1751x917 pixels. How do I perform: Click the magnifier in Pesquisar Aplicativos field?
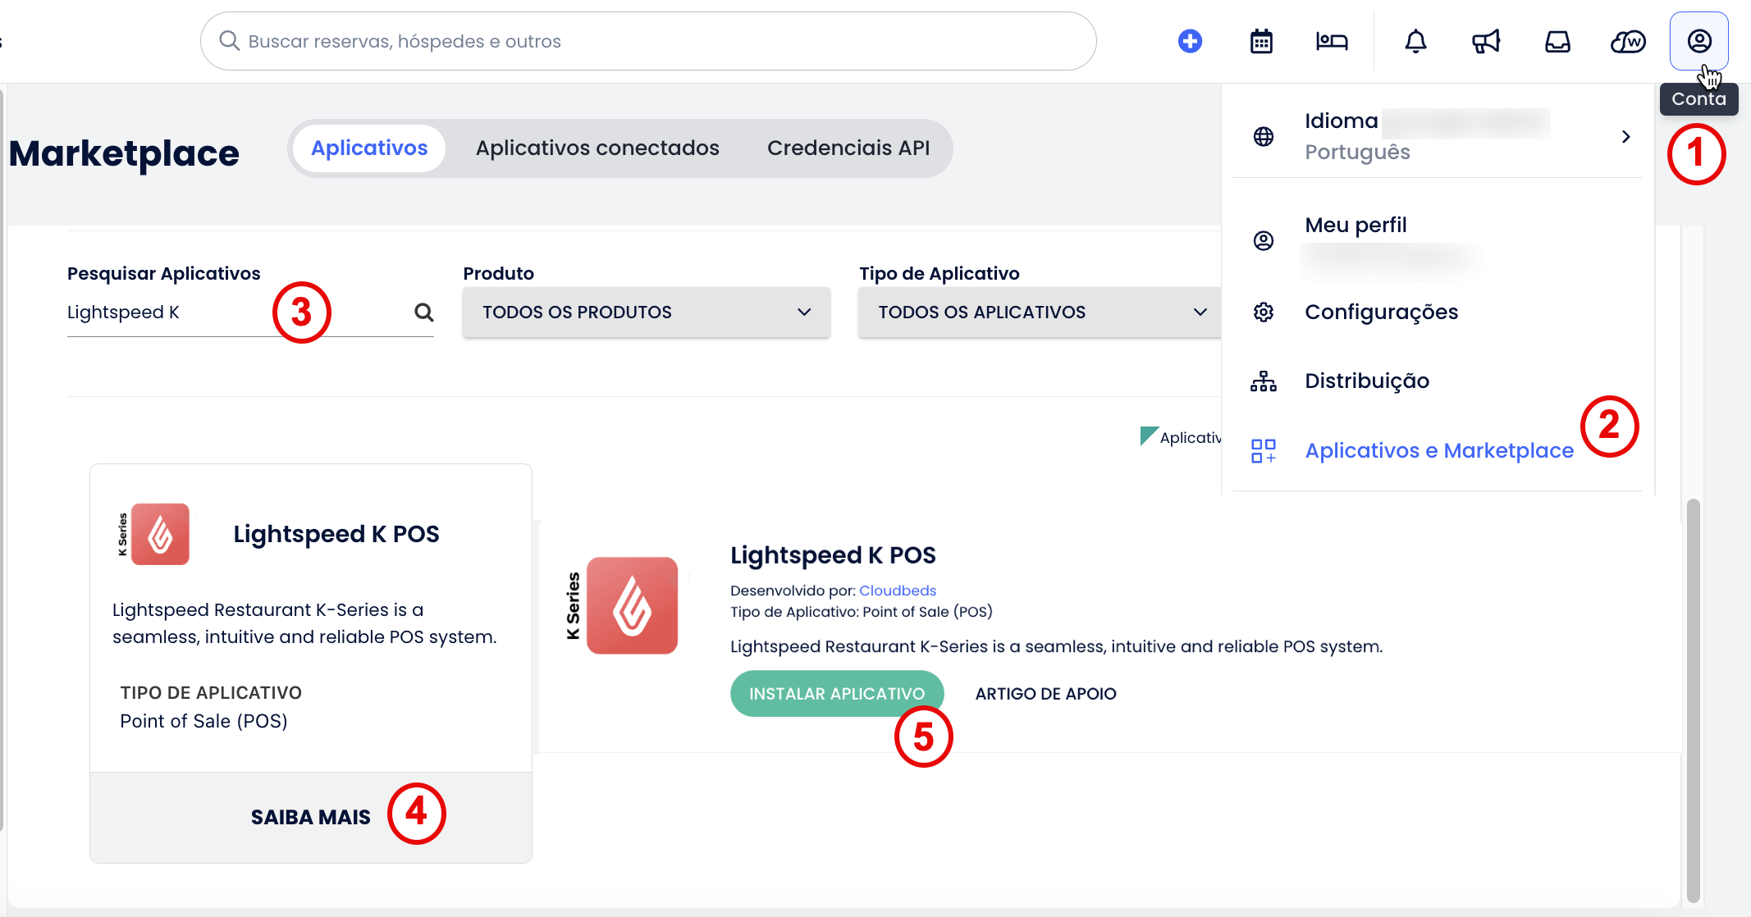click(423, 313)
